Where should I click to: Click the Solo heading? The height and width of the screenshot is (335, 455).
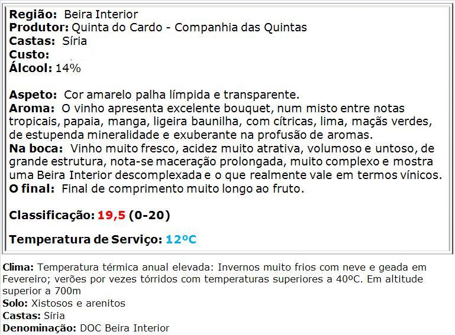pos(15,304)
